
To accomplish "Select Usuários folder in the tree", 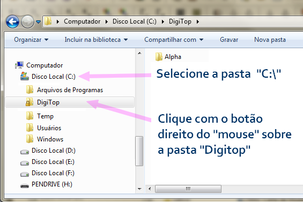I will (49, 128).
